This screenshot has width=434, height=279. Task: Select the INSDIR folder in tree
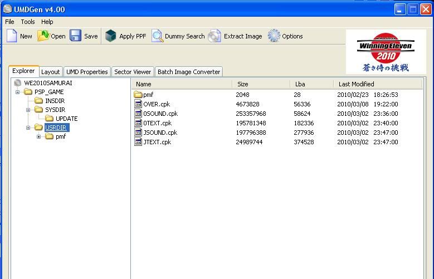click(x=55, y=101)
